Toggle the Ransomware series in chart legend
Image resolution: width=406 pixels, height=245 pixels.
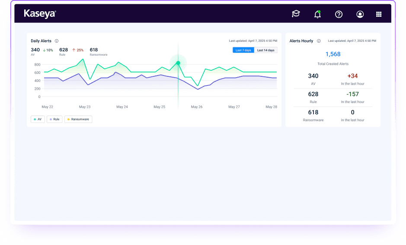(x=78, y=119)
